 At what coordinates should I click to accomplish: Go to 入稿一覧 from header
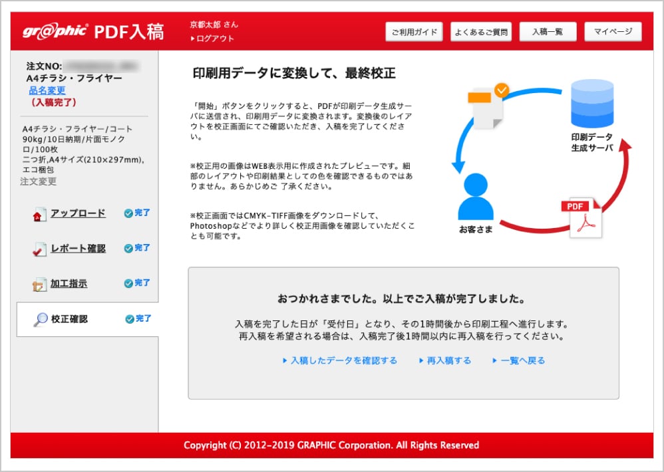pos(547,32)
